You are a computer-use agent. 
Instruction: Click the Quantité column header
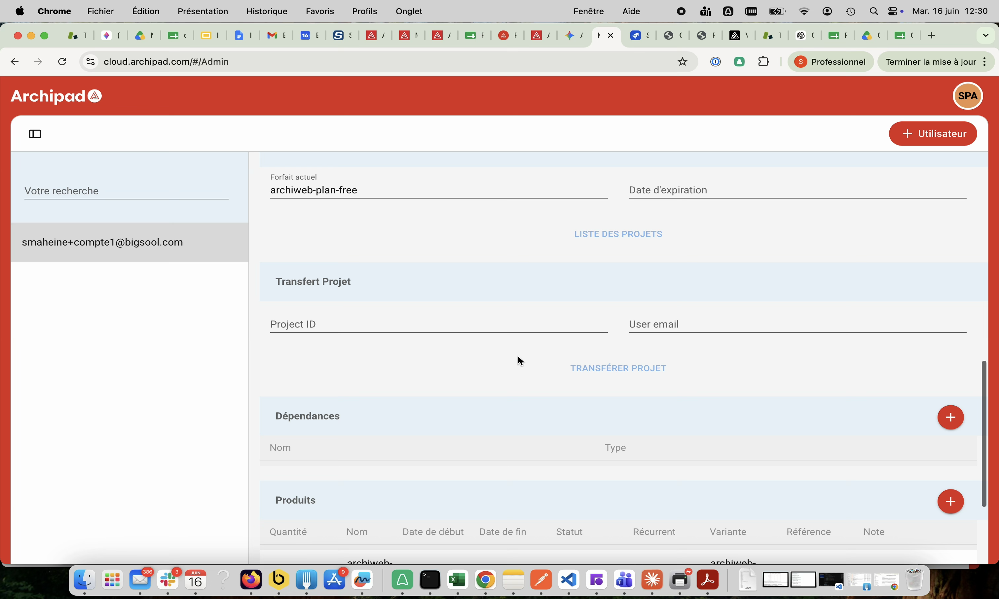(x=288, y=532)
